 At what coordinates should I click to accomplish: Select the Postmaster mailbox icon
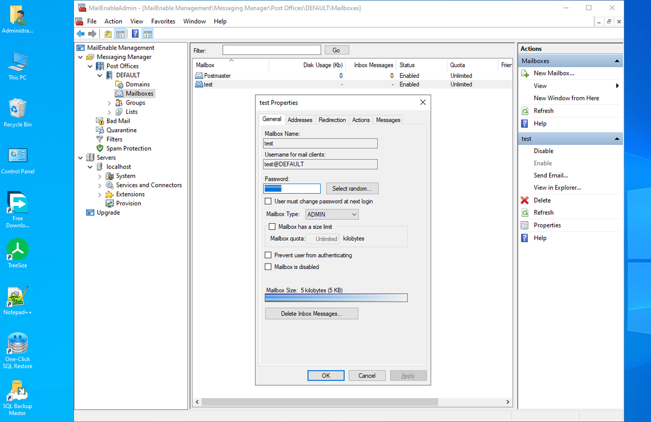coord(199,76)
